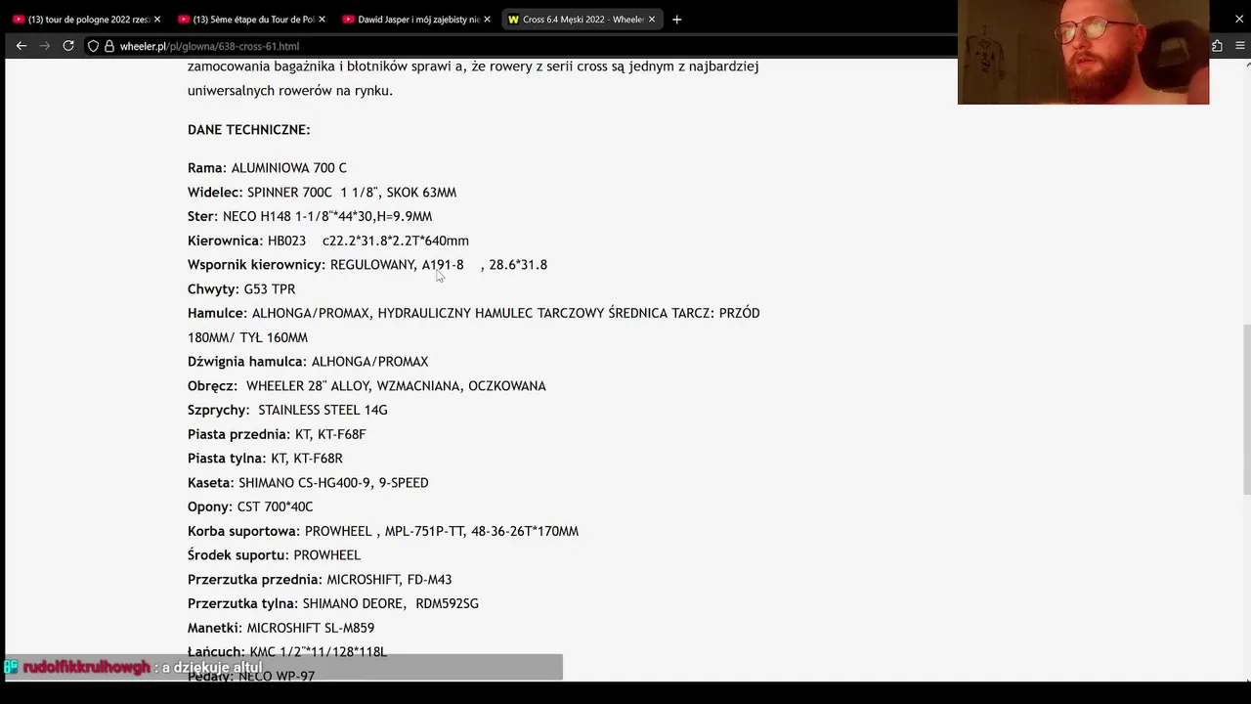The image size is (1251, 704).
Task: Click 'uniwersalnych rowerów na rynku.' text
Action: click(290, 91)
